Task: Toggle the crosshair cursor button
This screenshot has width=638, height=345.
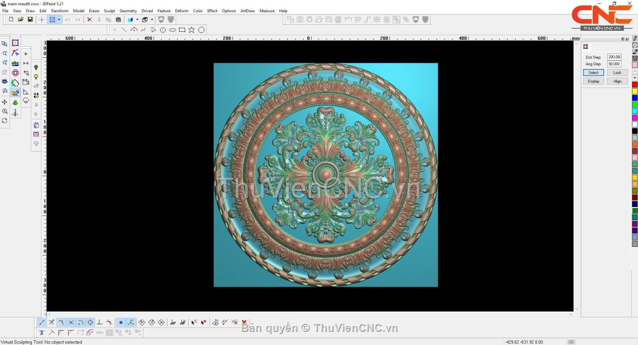Action: (42, 20)
